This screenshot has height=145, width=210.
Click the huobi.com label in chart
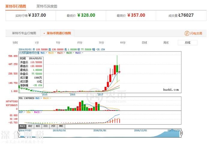coord(171,90)
